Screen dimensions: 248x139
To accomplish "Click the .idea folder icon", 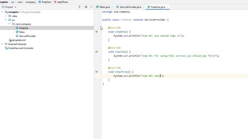I will point(10,16).
